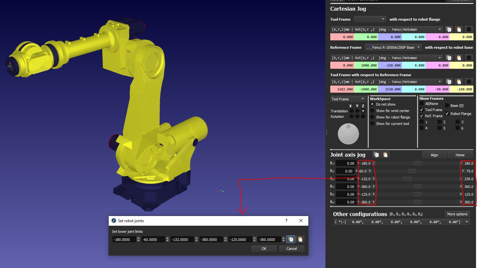Screen dimensions: 477x268
Task: Click OK in Set robot joints dialog
Action: (264, 249)
